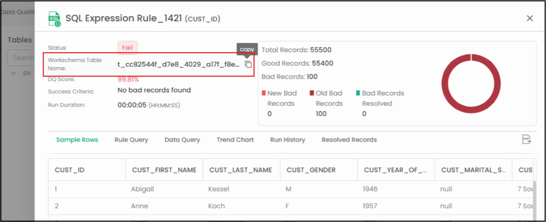Select the cell Abigail
The height and width of the screenshot is (222, 546).
[142, 189]
